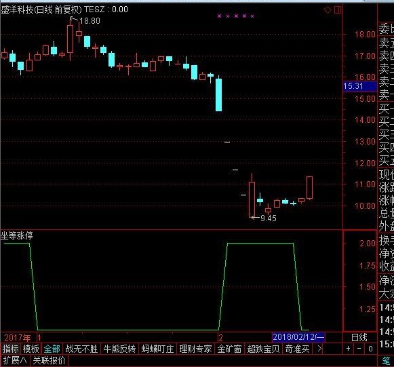394x367 pixels.
Task: Click the tall red candle under 18.80
Action: (x=70, y=39)
